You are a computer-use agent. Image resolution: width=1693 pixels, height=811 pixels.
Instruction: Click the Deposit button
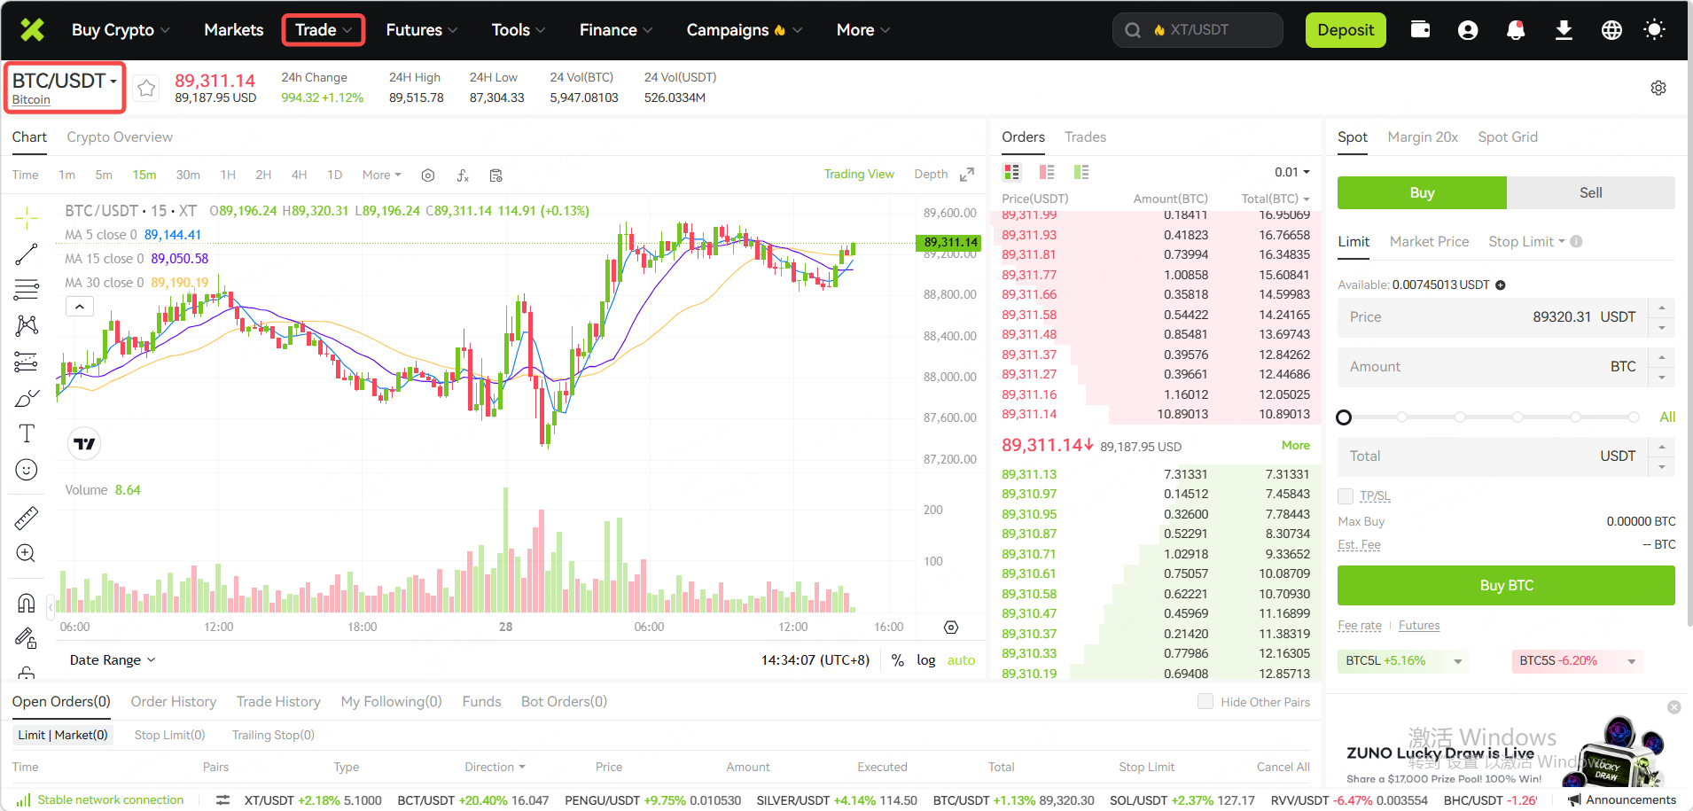tap(1345, 30)
